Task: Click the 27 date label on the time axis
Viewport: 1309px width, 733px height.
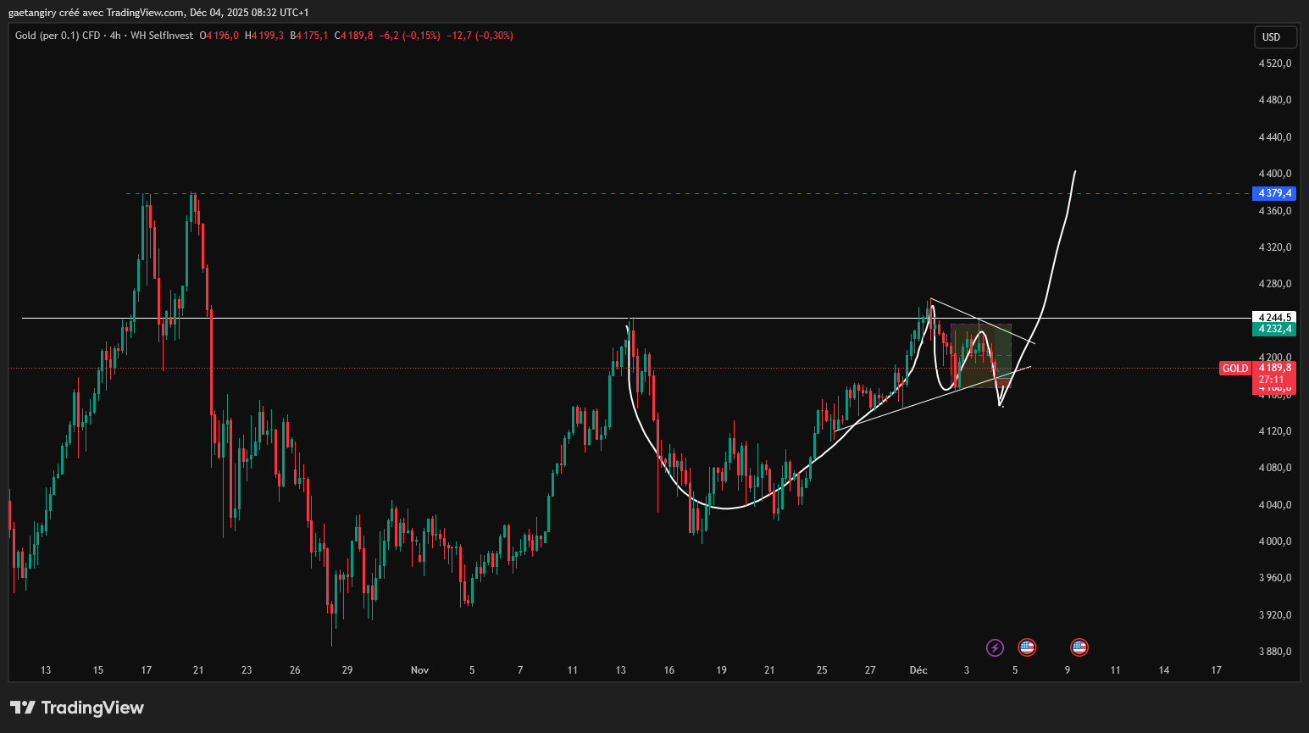Action: pyautogui.click(x=870, y=670)
